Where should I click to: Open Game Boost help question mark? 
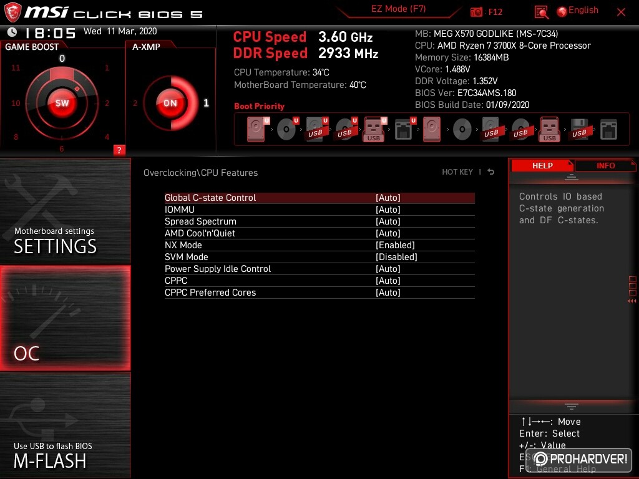pos(119,150)
